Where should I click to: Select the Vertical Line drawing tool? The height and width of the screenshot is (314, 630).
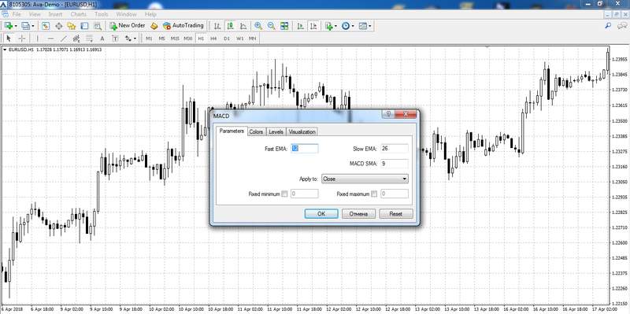point(37,39)
